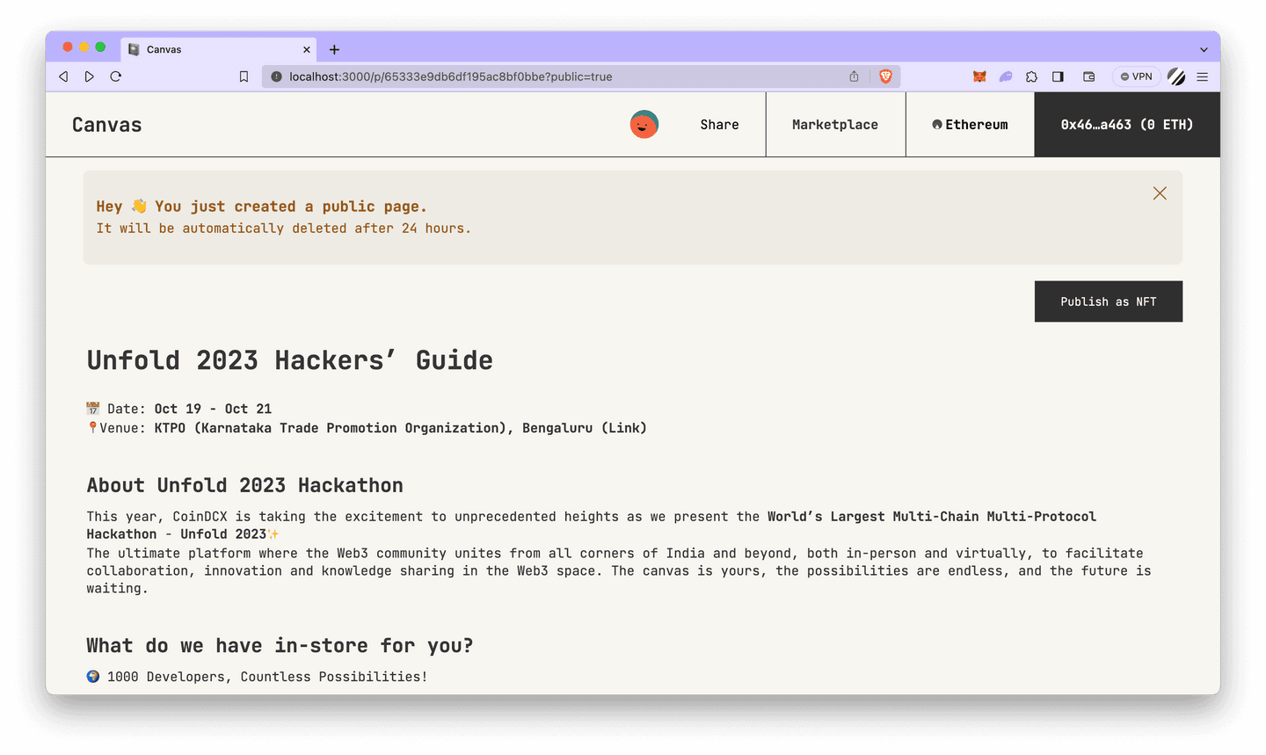Click the Publish as NFT button
The height and width of the screenshot is (755, 1266).
point(1109,301)
